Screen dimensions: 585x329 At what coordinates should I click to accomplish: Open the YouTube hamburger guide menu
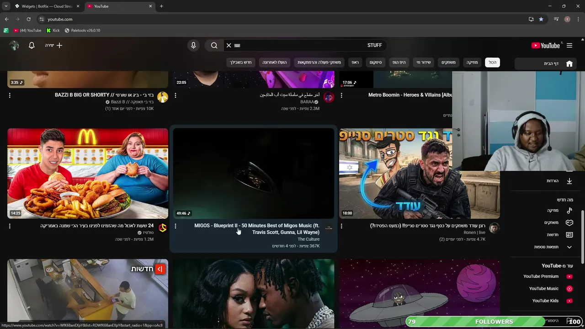pyautogui.click(x=569, y=45)
